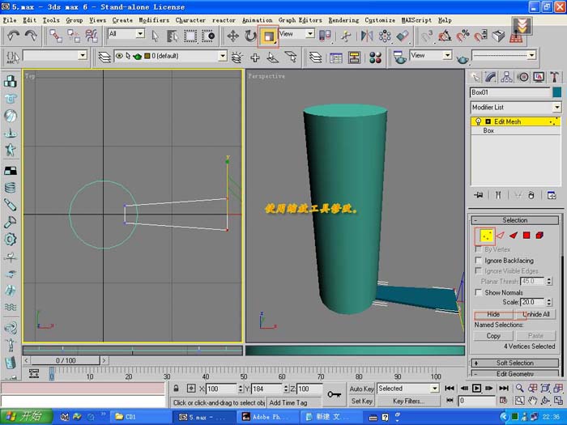This screenshot has width=567, height=425.
Task: Open the Hierarchy command panel tab
Action: point(506,77)
